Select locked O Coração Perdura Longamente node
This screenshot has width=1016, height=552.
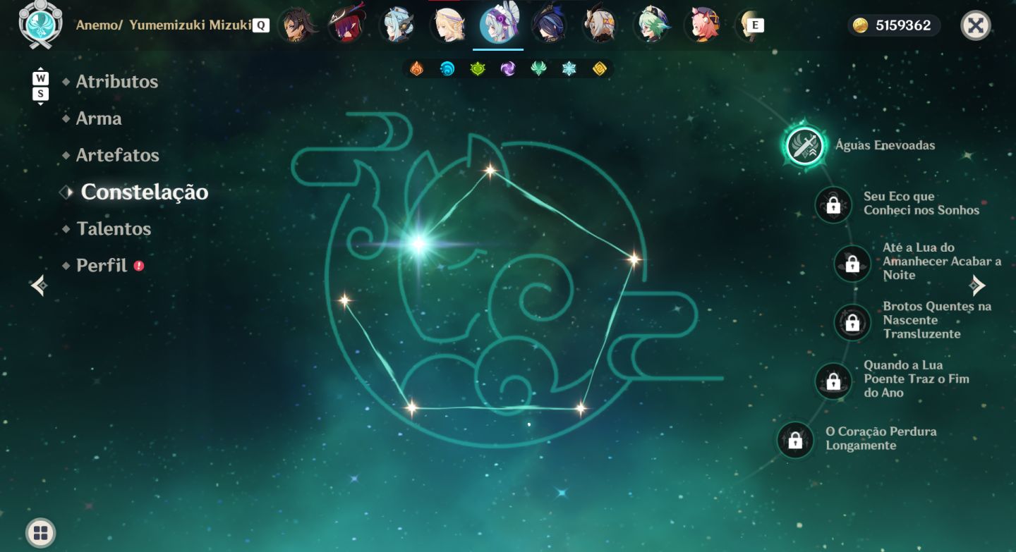795,440
